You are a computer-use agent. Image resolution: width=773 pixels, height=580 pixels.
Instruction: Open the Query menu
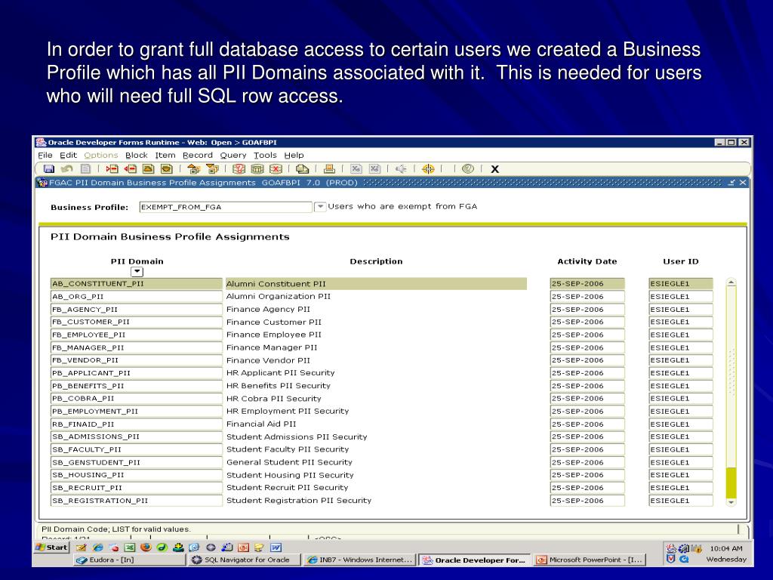tap(233, 155)
